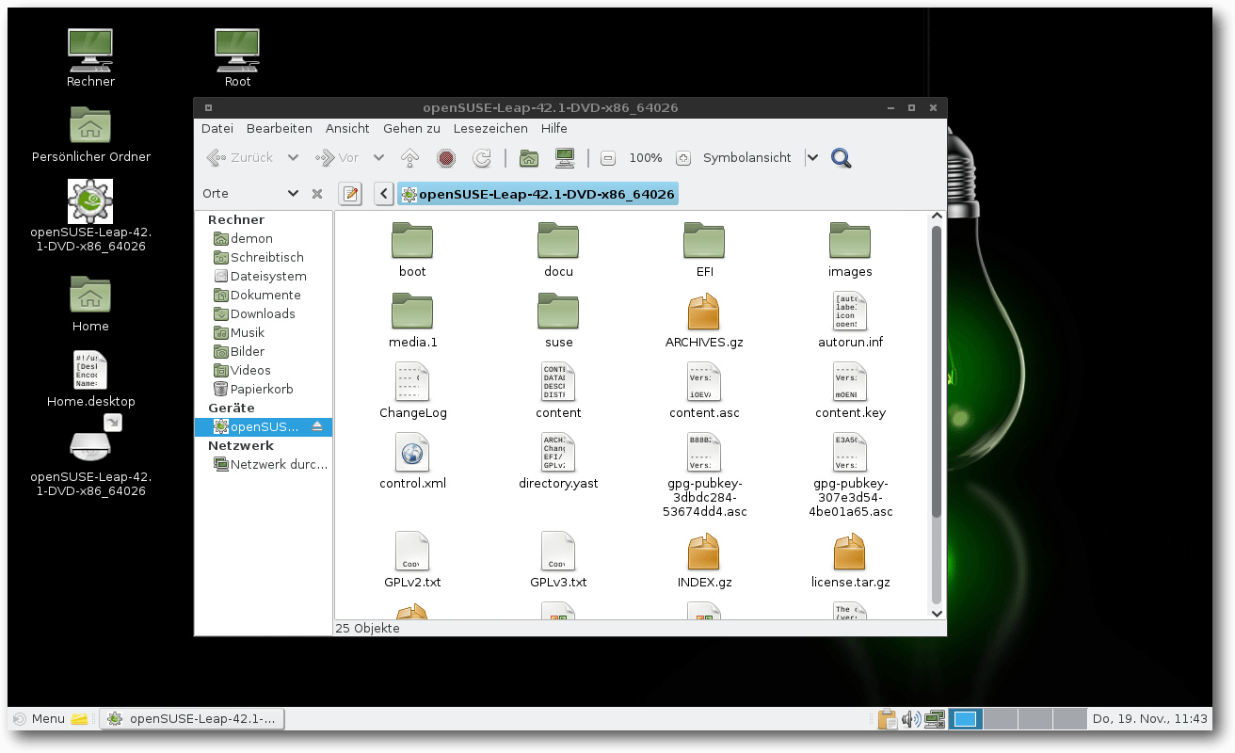Select the Root desktop icon
Viewport: 1235px width, 753px height.
pos(237,58)
